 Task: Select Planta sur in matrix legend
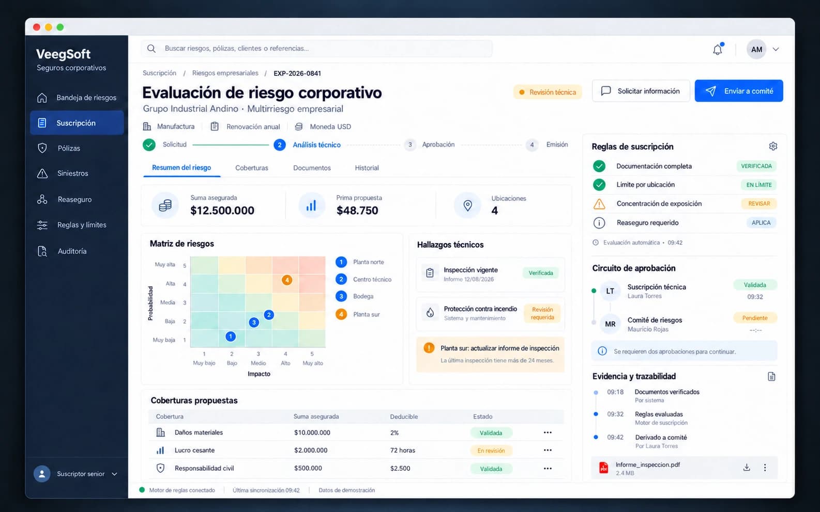click(358, 314)
